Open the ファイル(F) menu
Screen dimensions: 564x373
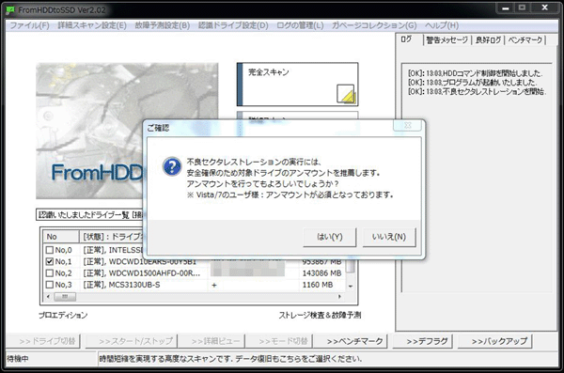(29, 25)
